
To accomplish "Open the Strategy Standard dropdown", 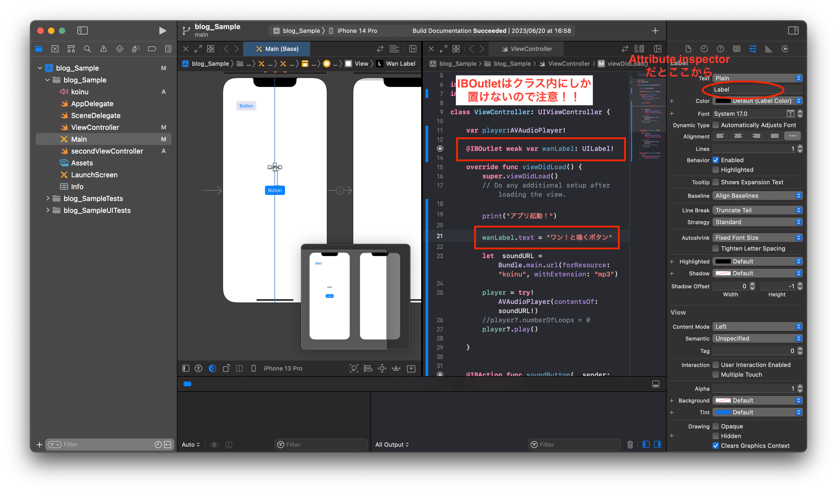I will 757,222.
